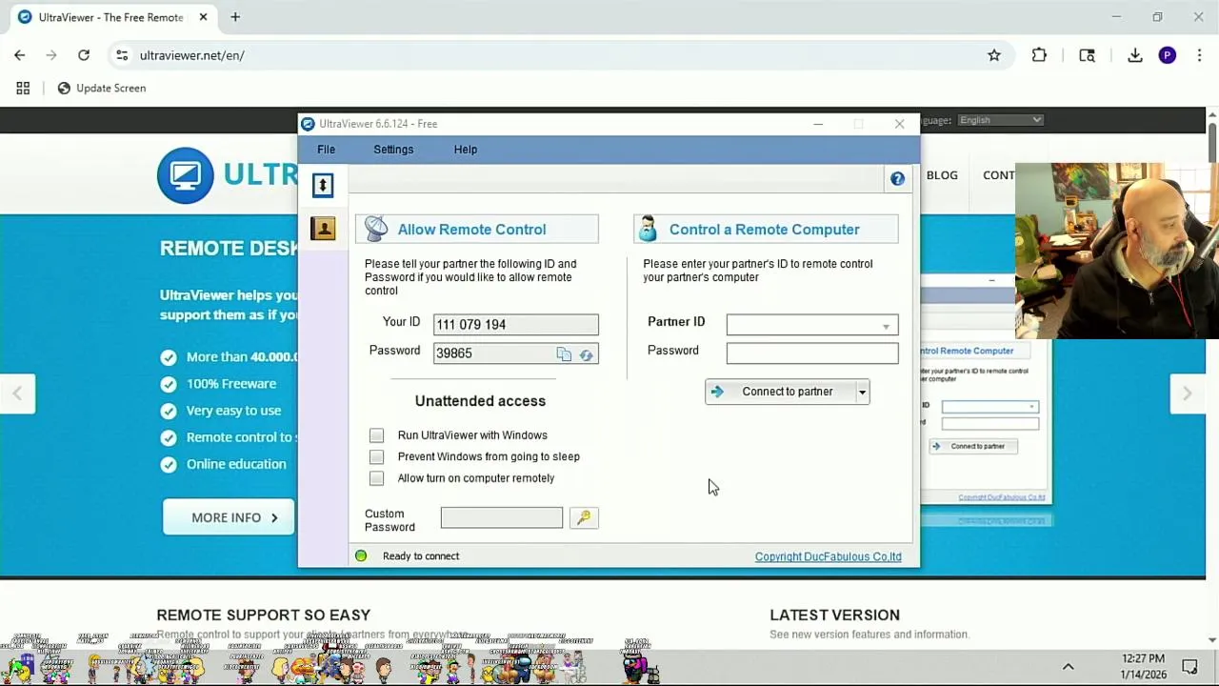Click the UltraViewer sidebar remote control icon

tap(323, 185)
